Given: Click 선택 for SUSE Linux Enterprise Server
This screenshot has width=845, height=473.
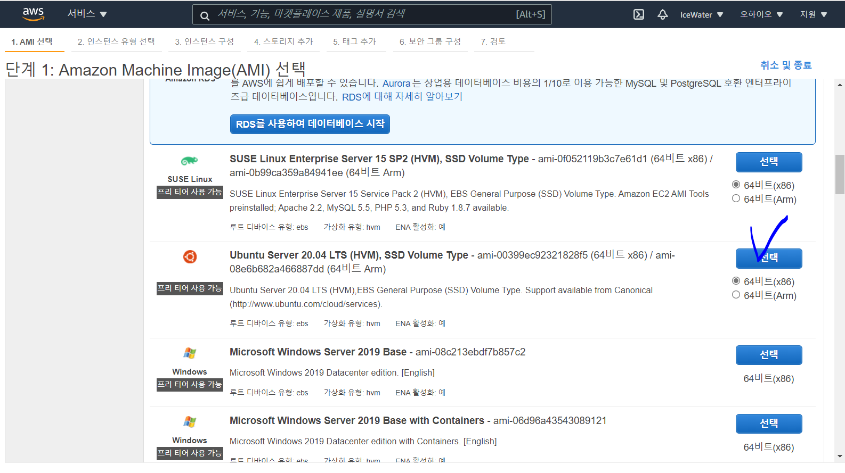Looking at the screenshot, I should [769, 162].
